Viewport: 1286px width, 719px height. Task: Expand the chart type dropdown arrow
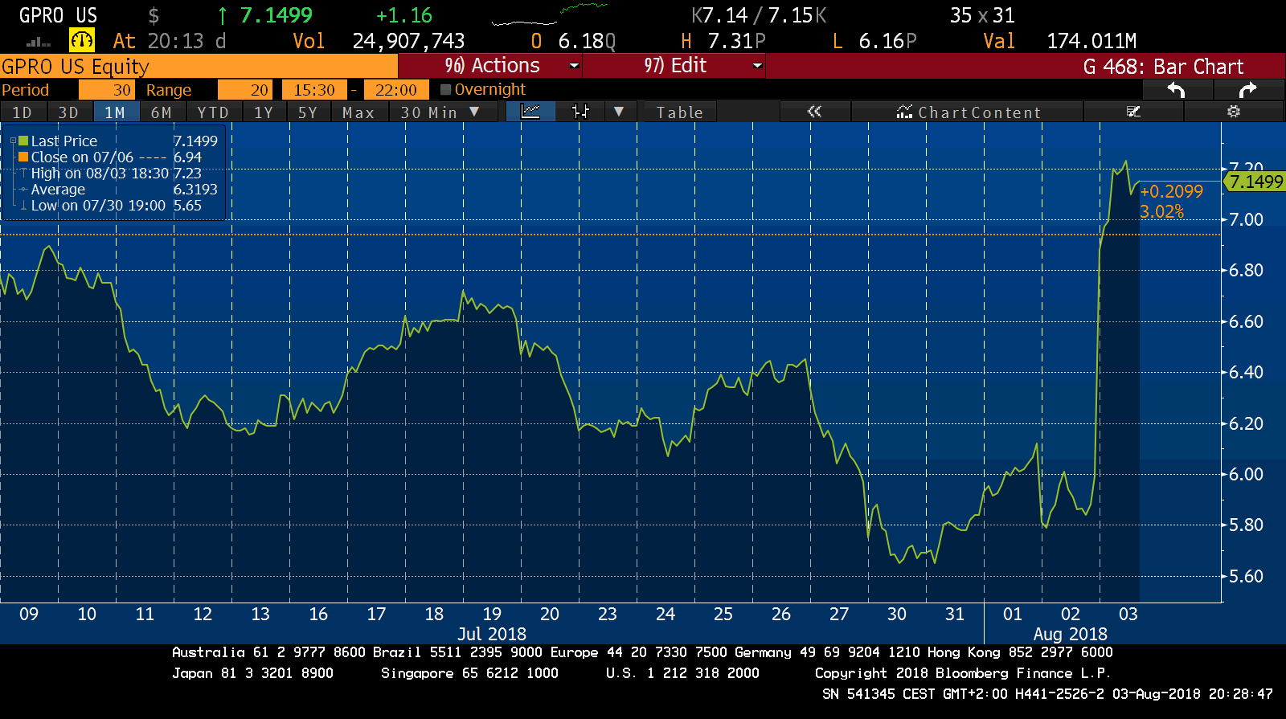click(619, 112)
